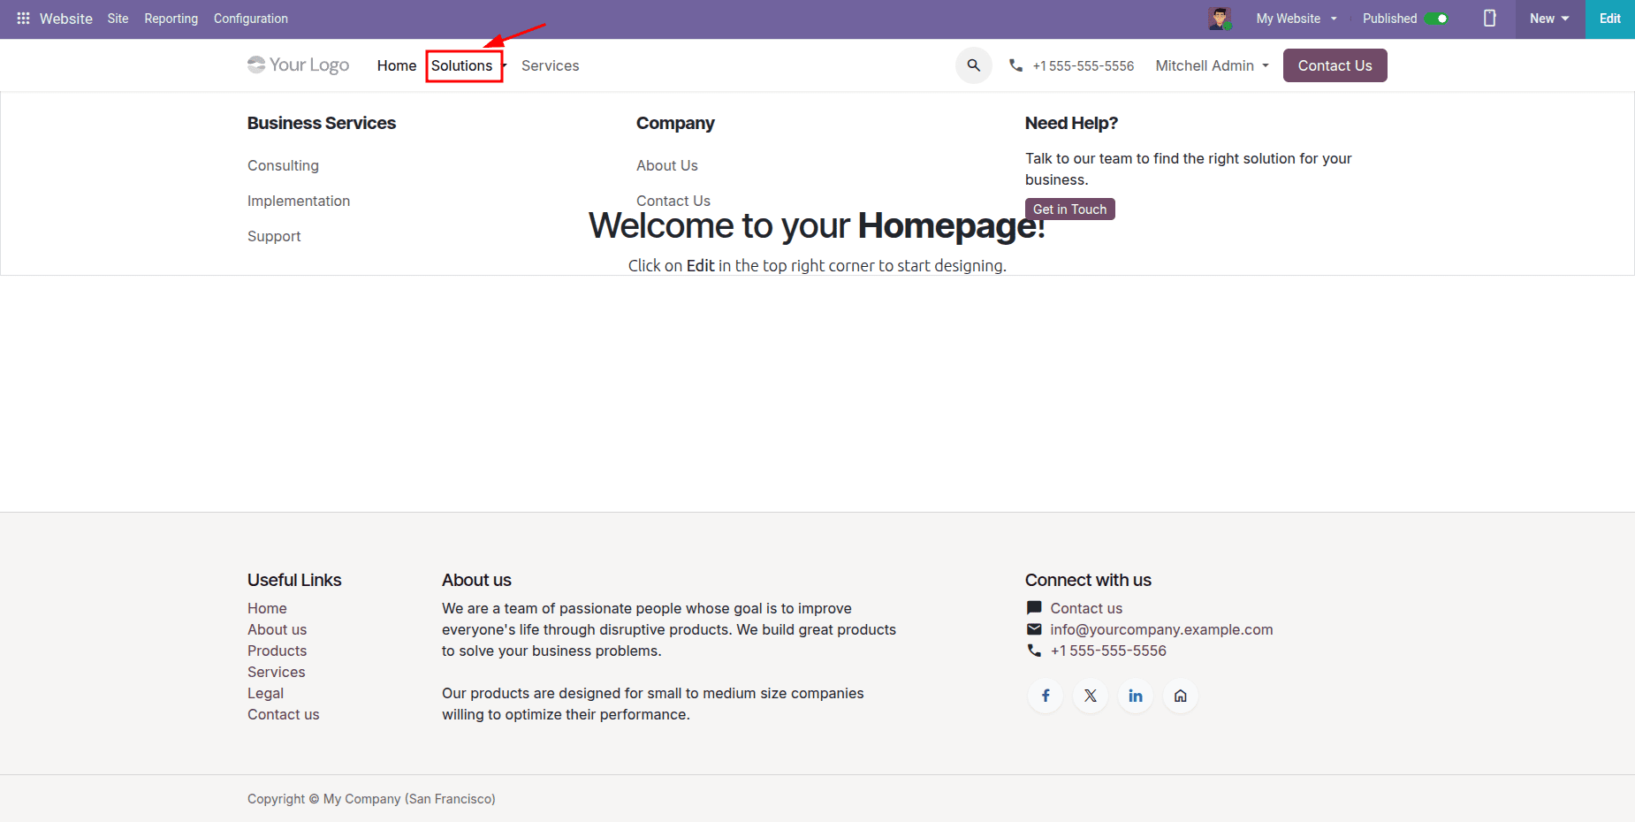The height and width of the screenshot is (822, 1635).
Task: Open the X (Twitter) social icon
Action: pos(1091,696)
